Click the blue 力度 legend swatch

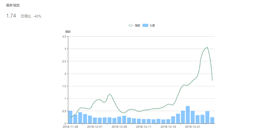(x=145, y=25)
